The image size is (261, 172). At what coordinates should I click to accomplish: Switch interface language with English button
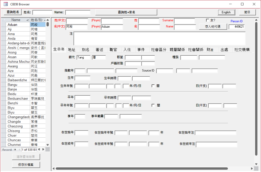pos(226,12)
